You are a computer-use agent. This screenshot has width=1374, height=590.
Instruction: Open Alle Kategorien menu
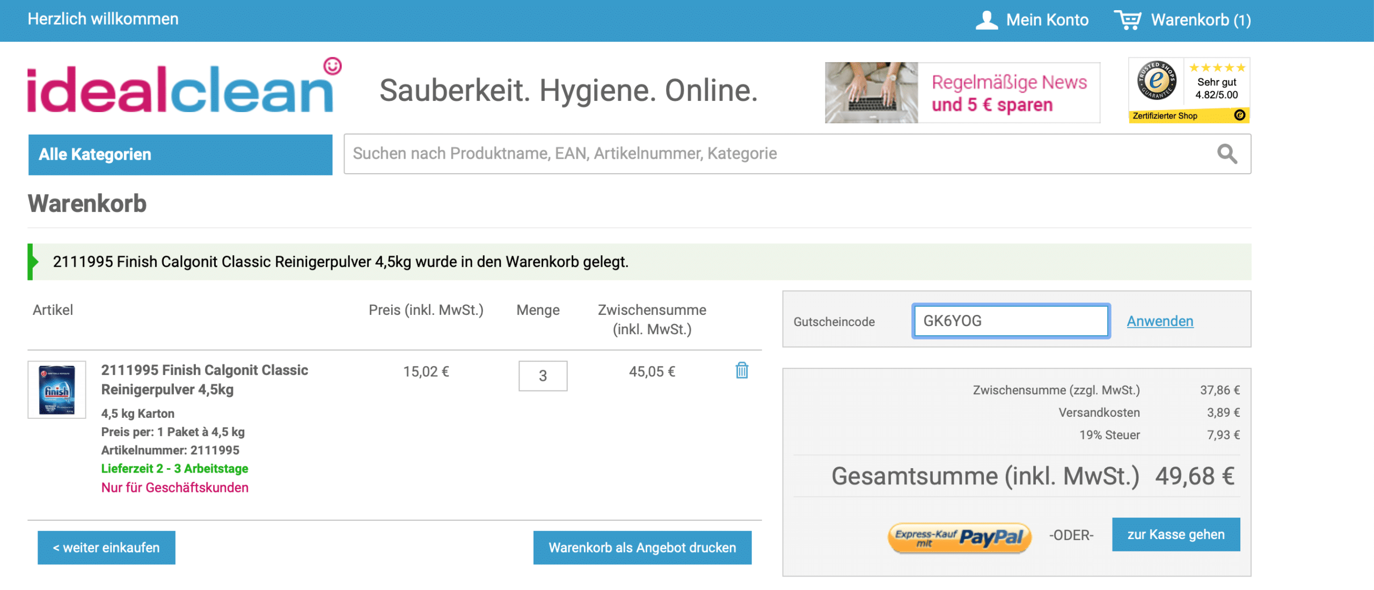(180, 154)
